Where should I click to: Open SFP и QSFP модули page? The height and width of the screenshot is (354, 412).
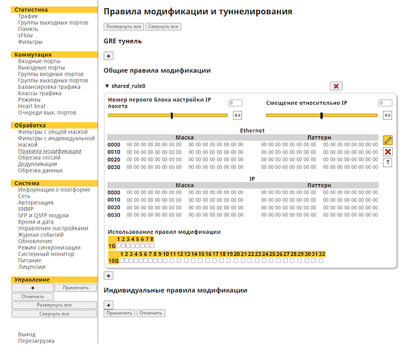[43, 215]
